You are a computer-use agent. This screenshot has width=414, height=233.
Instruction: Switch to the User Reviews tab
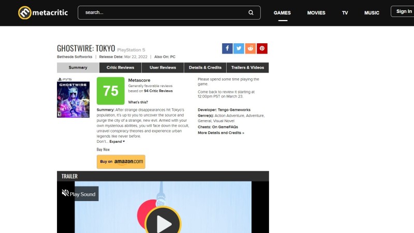(x=162, y=68)
